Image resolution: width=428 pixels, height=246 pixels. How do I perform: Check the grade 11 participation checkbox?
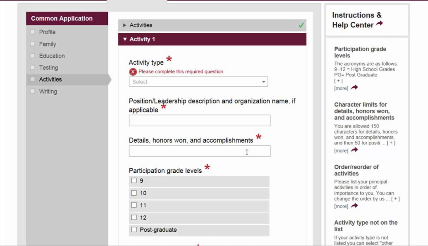[134, 205]
